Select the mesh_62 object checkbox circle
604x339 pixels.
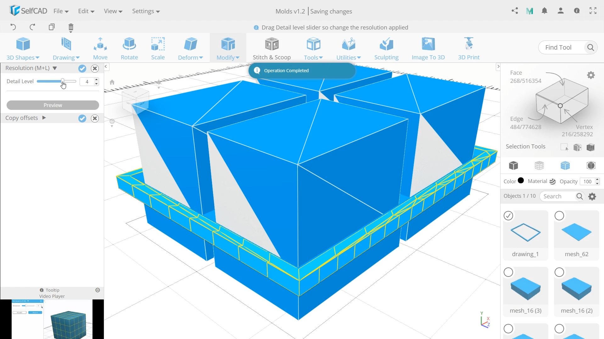click(x=559, y=216)
